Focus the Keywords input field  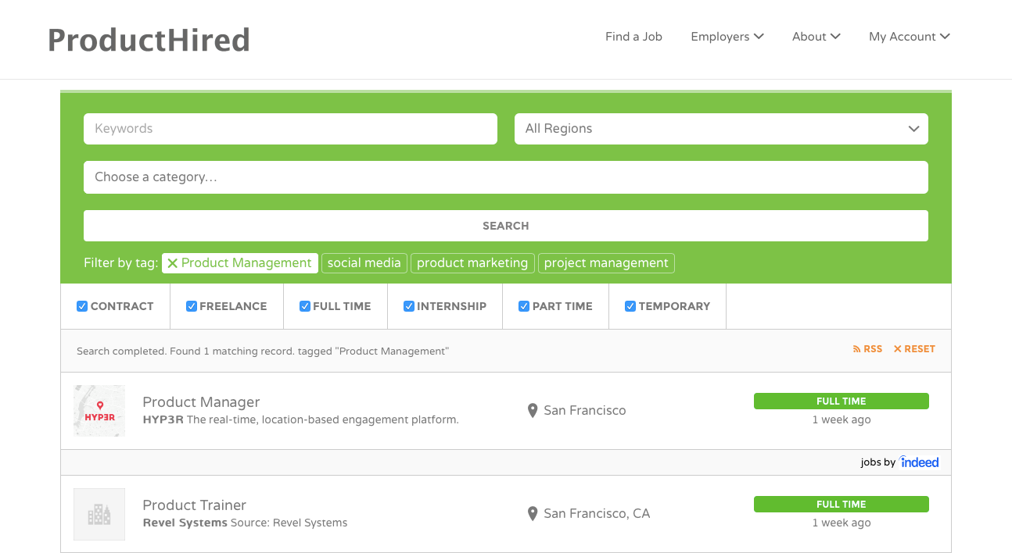coord(290,129)
